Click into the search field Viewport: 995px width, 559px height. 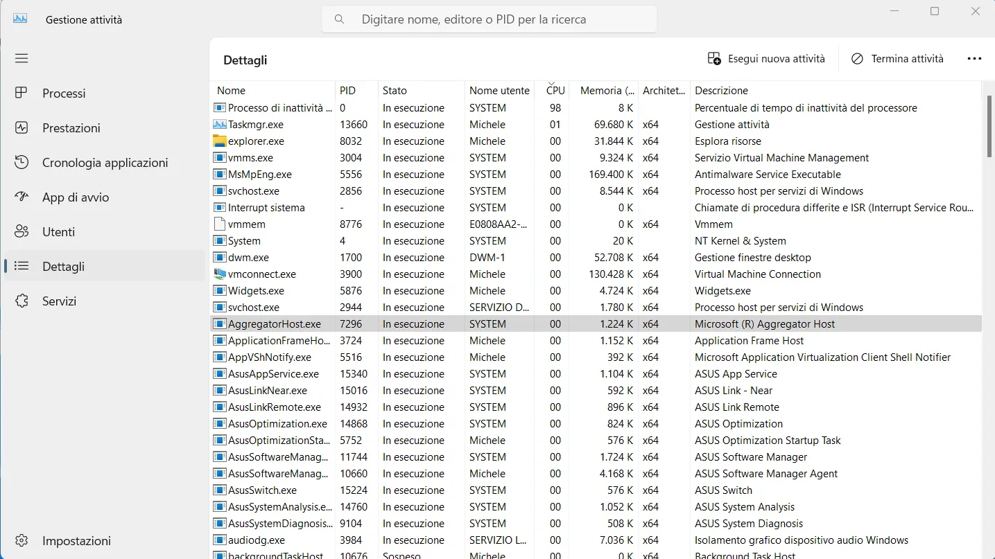point(489,19)
